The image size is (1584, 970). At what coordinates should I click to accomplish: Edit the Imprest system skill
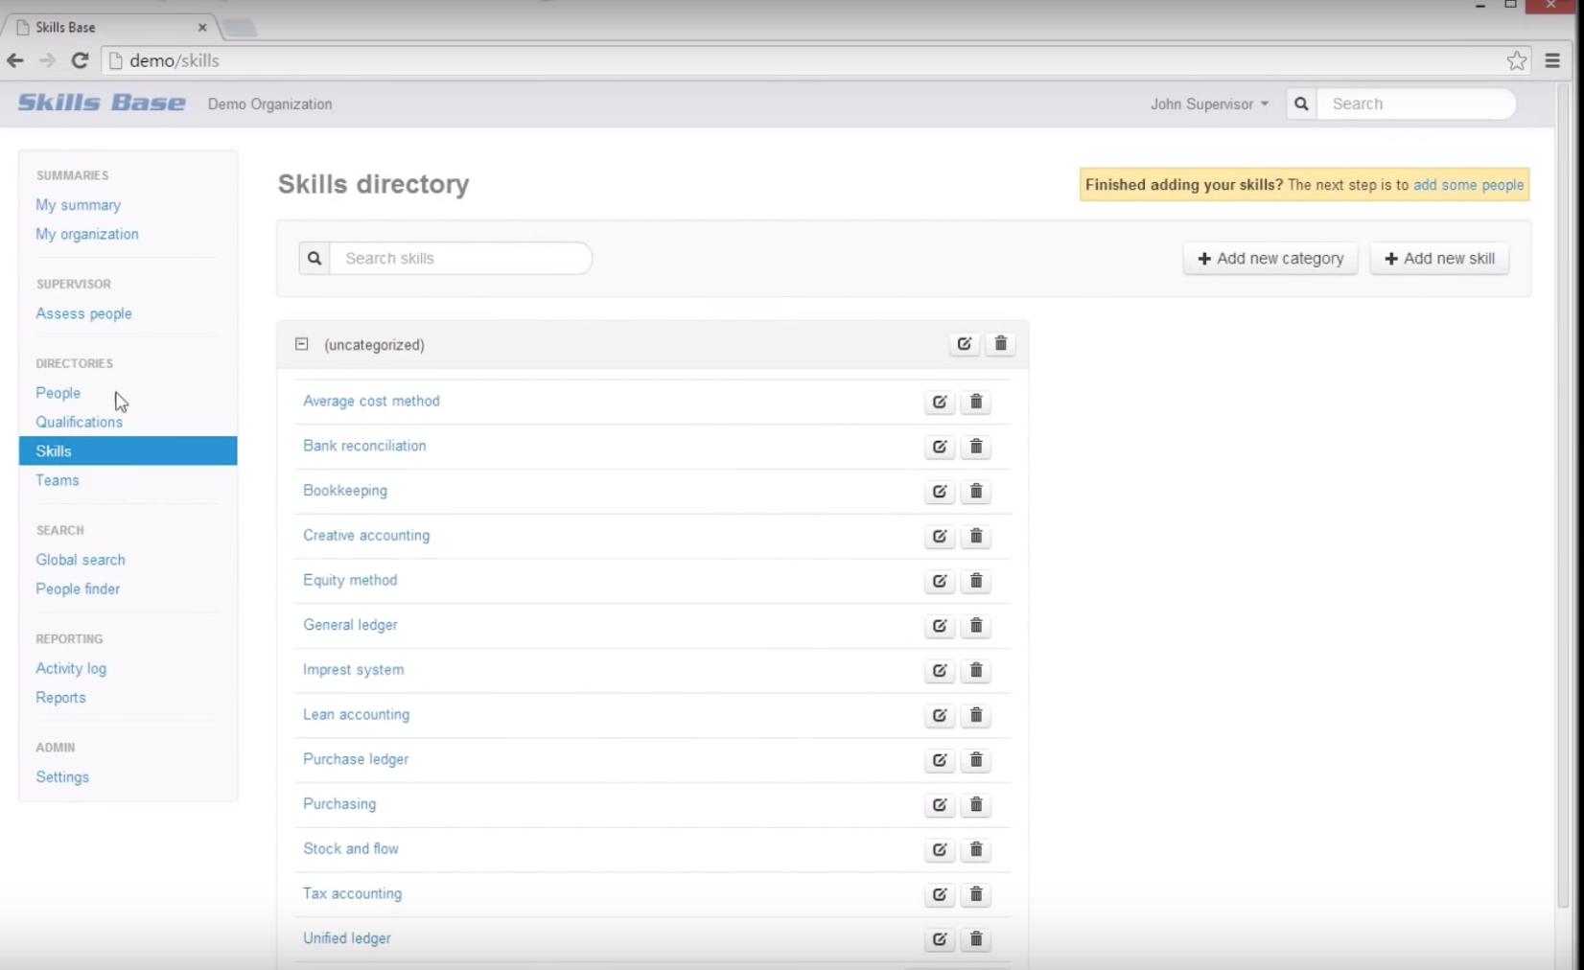pyautogui.click(x=940, y=671)
